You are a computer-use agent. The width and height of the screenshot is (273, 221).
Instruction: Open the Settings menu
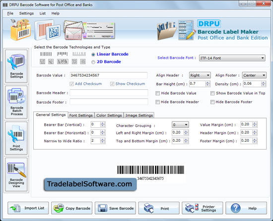(26, 13)
